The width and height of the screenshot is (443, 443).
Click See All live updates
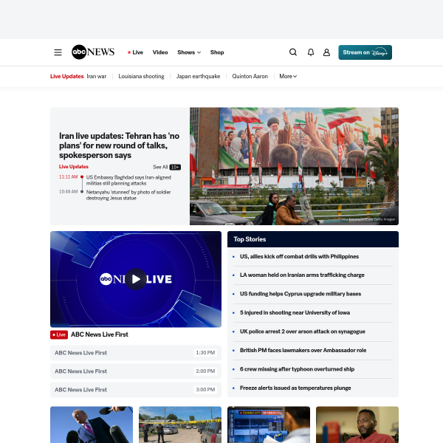(x=160, y=167)
